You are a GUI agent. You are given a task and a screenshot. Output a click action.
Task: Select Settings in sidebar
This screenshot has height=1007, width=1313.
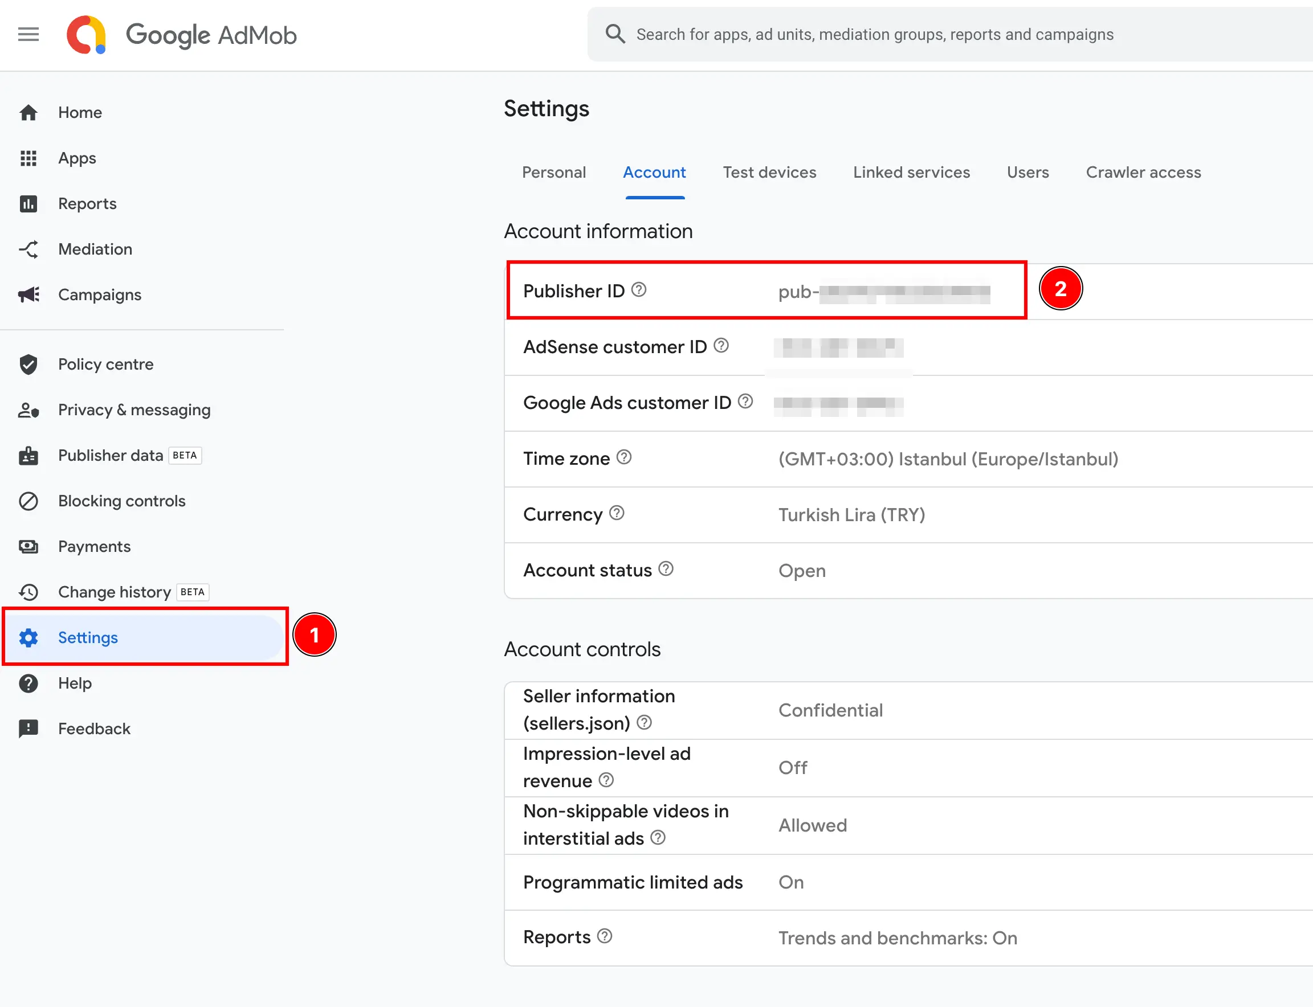coord(88,638)
